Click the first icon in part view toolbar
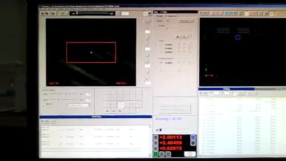The width and height of the screenshot is (286, 161). [x=202, y=13]
